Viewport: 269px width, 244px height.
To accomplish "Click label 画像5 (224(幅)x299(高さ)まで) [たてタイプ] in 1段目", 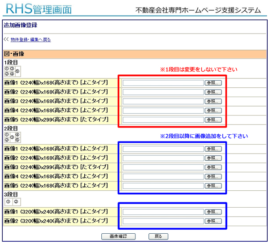I will tap(56, 120).
